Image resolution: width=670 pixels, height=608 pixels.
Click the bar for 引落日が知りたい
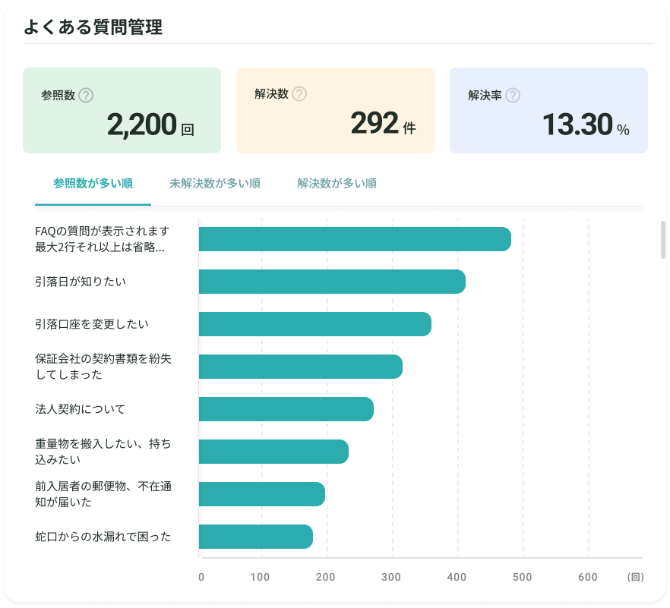[332, 282]
